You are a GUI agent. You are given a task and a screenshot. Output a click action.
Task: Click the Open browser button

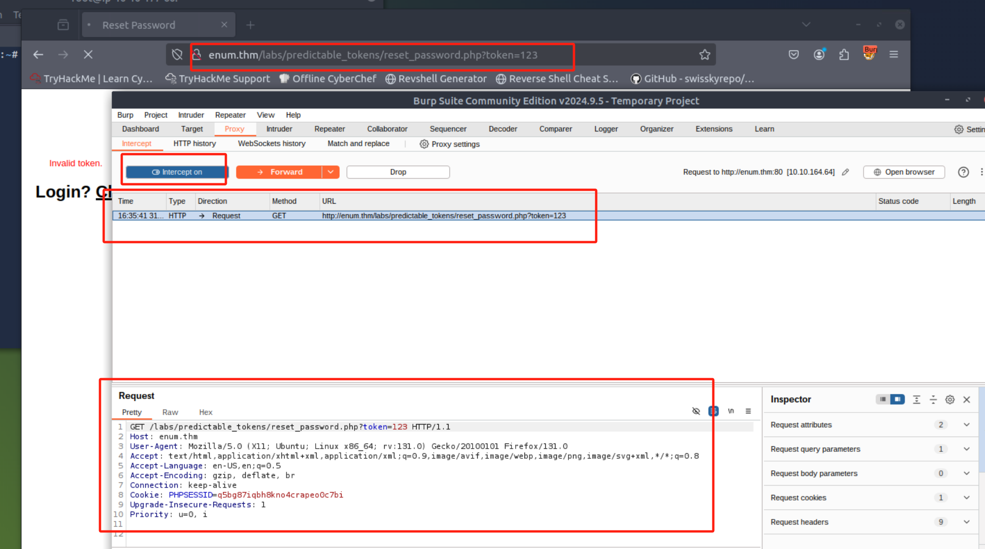(904, 172)
